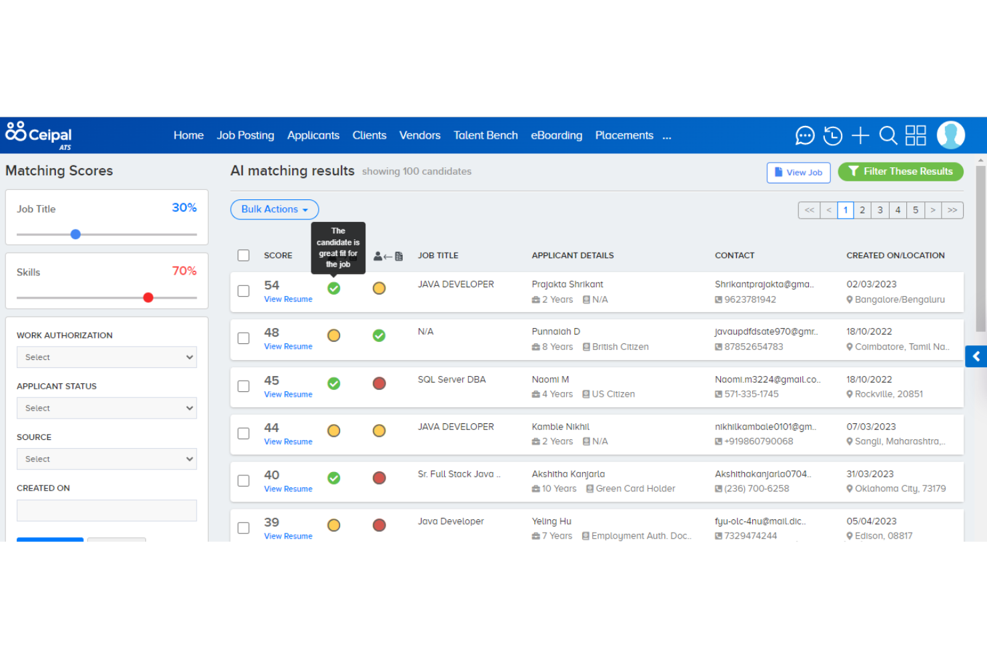
Task: Click green check status for Naomi M
Action: pyautogui.click(x=334, y=383)
